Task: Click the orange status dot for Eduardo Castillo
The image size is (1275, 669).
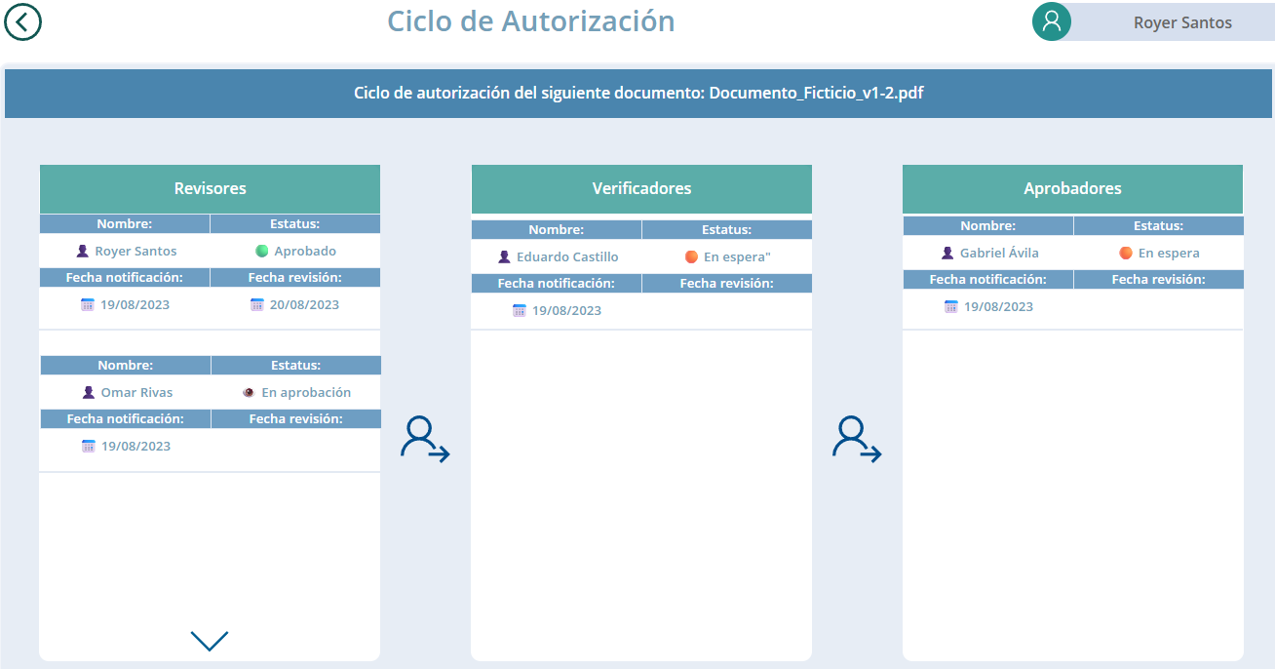Action: click(691, 256)
